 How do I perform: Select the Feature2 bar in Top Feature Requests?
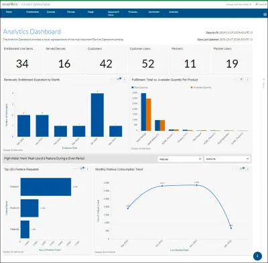(25, 229)
